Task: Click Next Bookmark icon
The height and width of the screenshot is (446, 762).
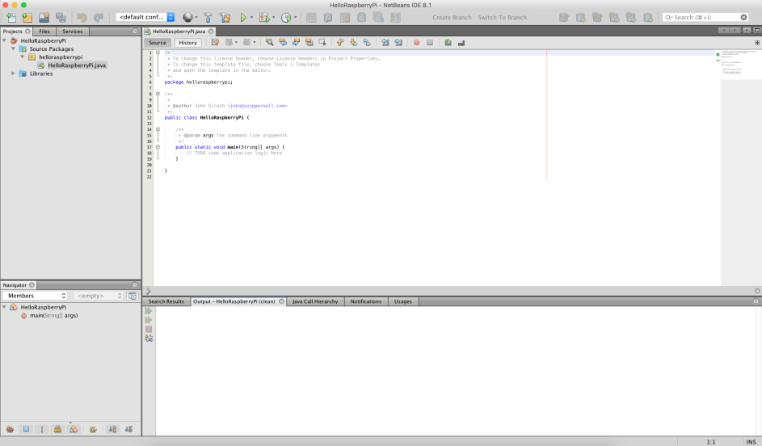Action: point(354,43)
